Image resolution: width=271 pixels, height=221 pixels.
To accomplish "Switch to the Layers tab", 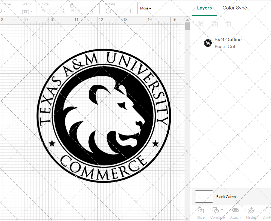I will [x=204, y=8].
